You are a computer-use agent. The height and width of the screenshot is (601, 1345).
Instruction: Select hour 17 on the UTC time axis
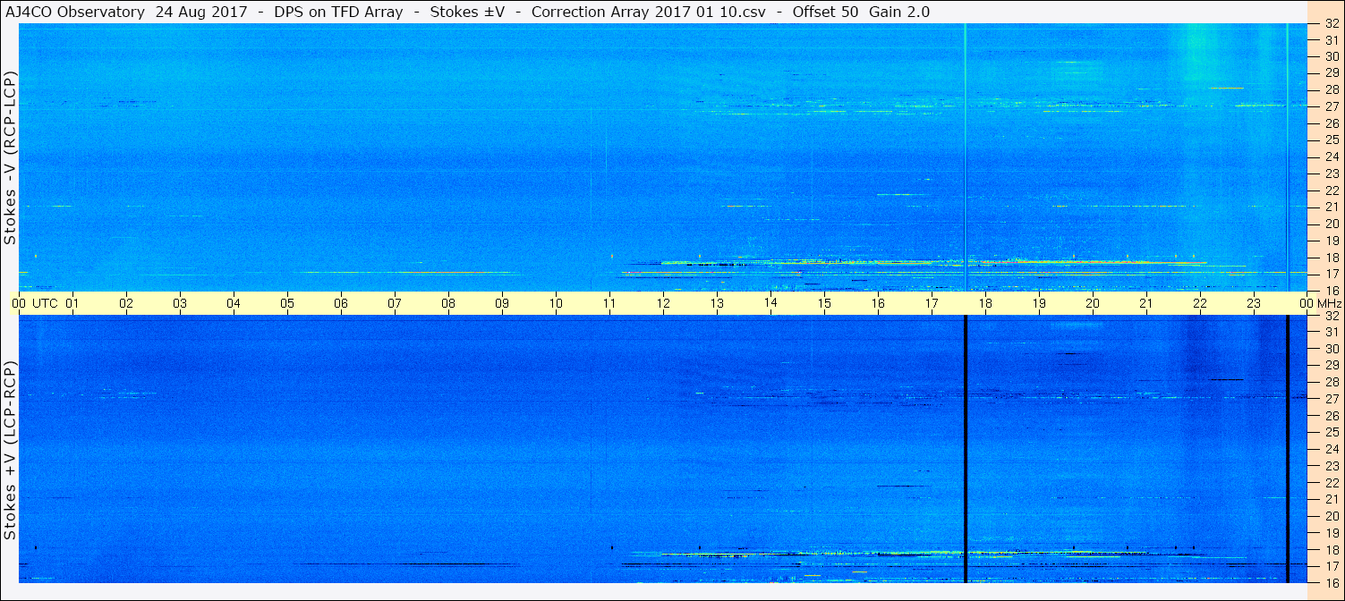tap(932, 303)
